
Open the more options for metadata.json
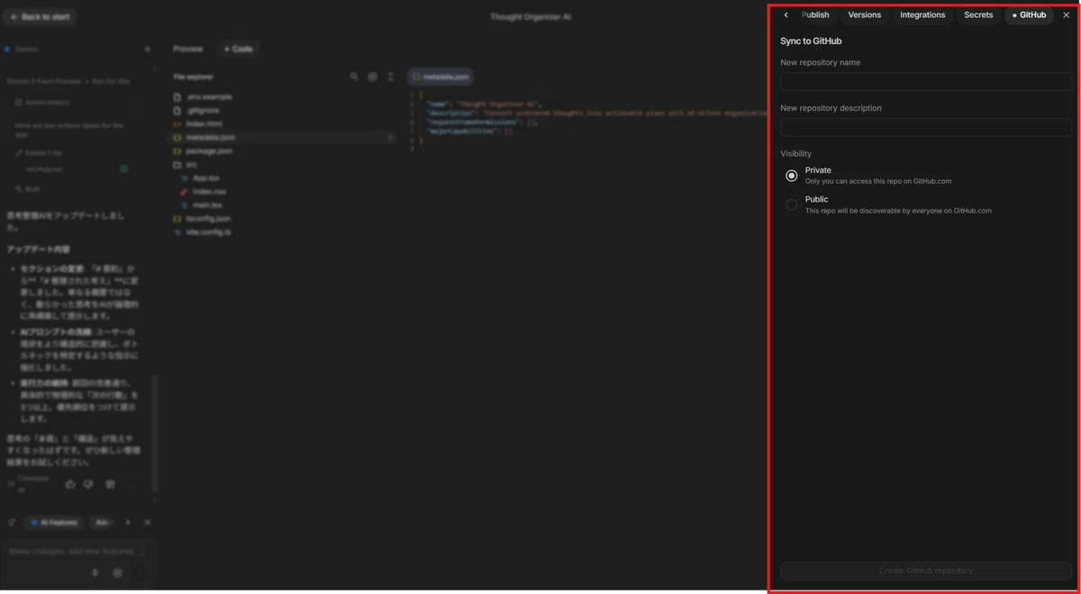[x=390, y=138]
